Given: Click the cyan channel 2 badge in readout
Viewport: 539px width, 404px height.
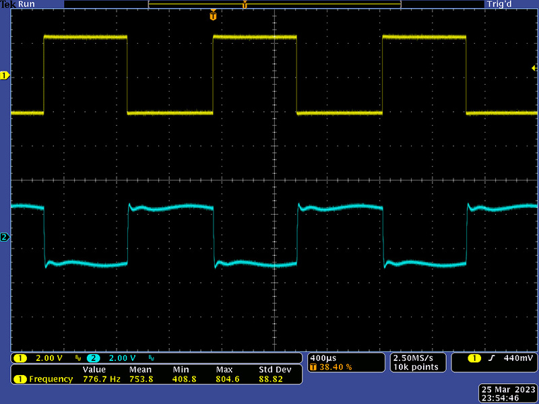Looking at the screenshot, I should [x=93, y=358].
